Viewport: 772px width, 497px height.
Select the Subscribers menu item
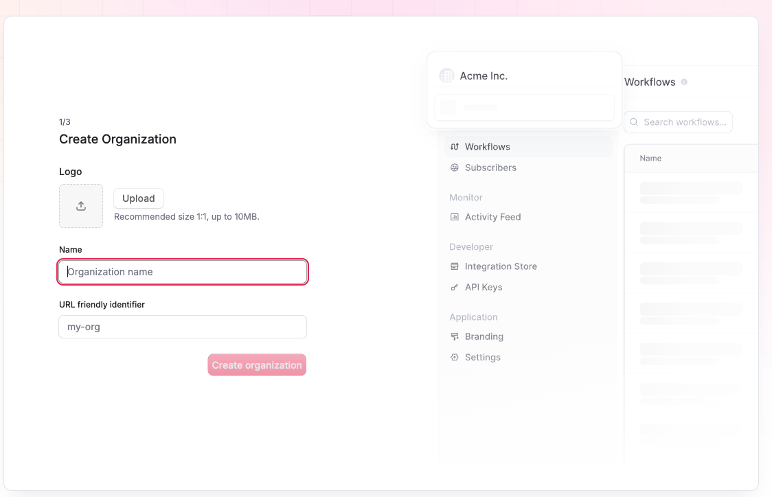point(490,167)
